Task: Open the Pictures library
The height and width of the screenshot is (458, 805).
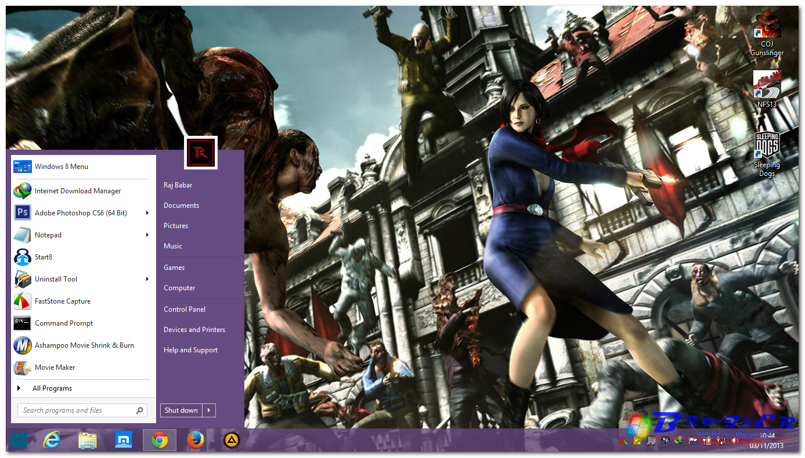Action: click(x=176, y=226)
